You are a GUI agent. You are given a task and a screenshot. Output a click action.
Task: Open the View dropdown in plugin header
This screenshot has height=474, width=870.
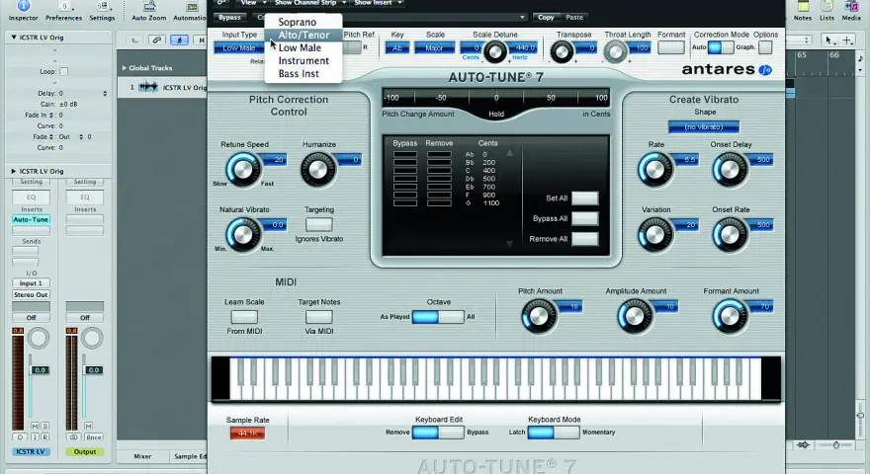point(253,3)
